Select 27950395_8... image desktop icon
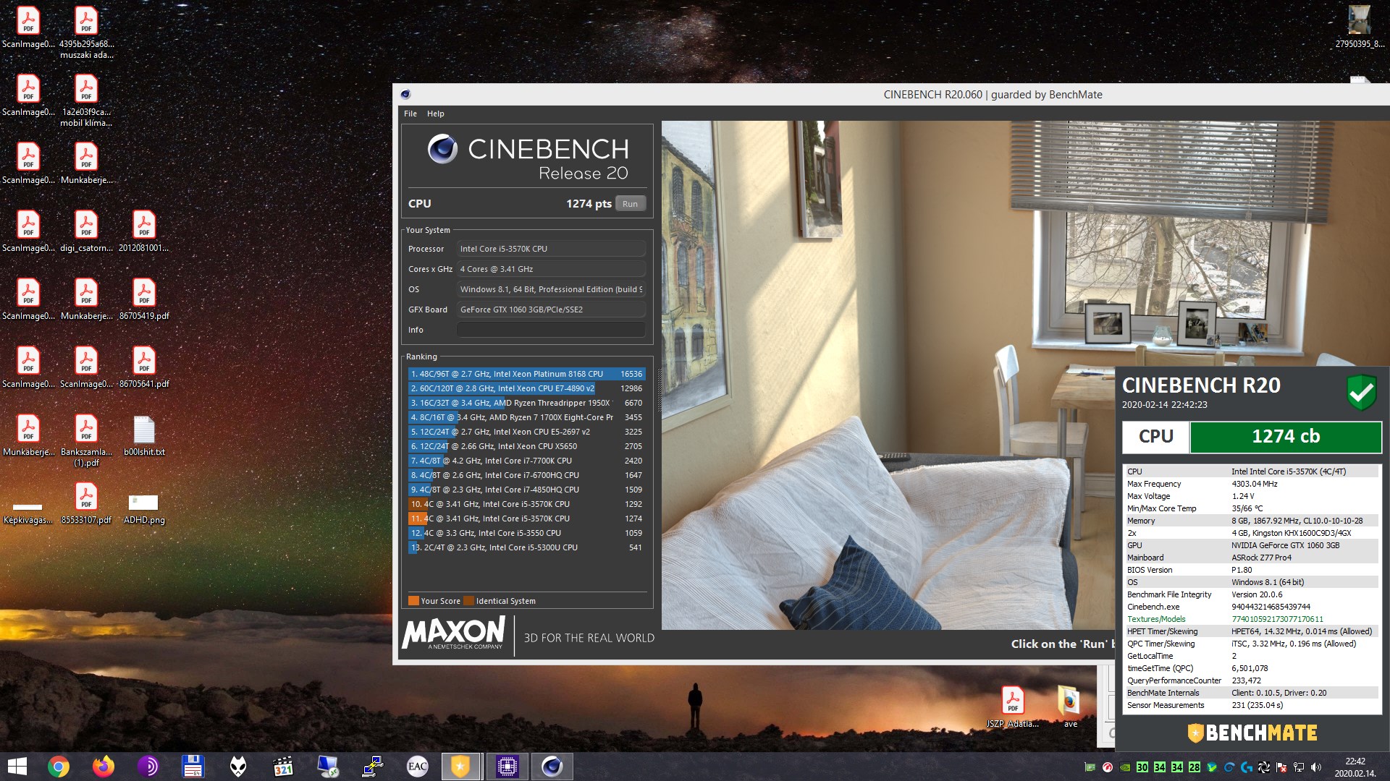Image resolution: width=1390 pixels, height=781 pixels. [1360, 27]
